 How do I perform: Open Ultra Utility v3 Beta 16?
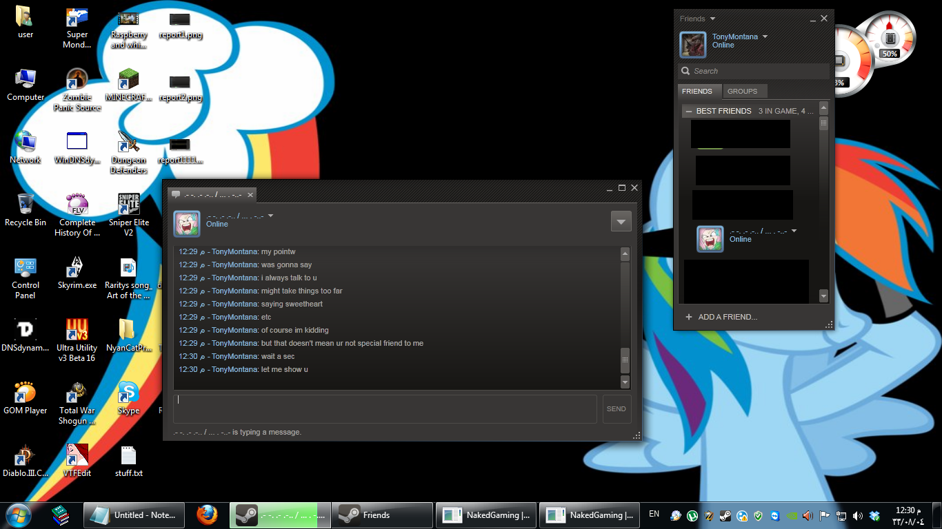coord(77,340)
